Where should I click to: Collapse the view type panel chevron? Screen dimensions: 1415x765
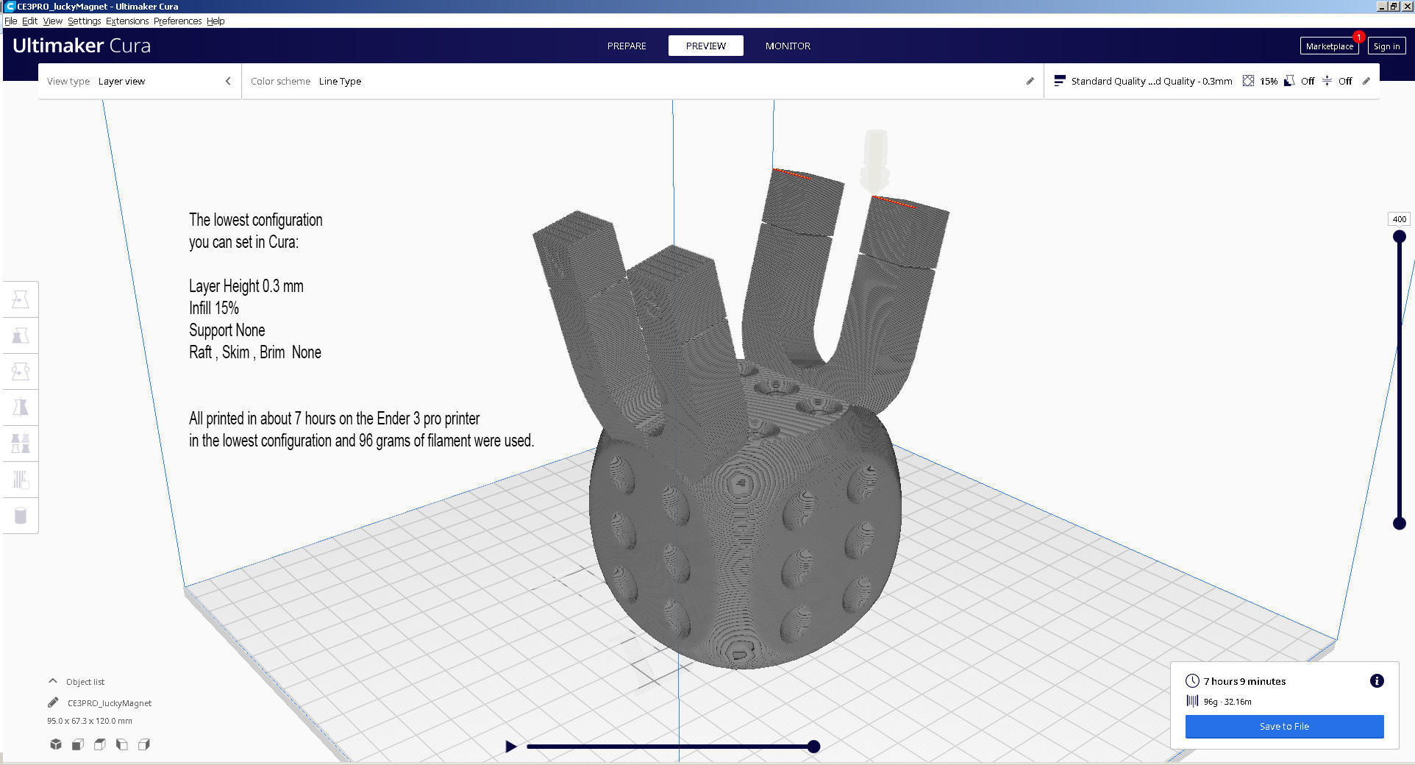click(228, 81)
